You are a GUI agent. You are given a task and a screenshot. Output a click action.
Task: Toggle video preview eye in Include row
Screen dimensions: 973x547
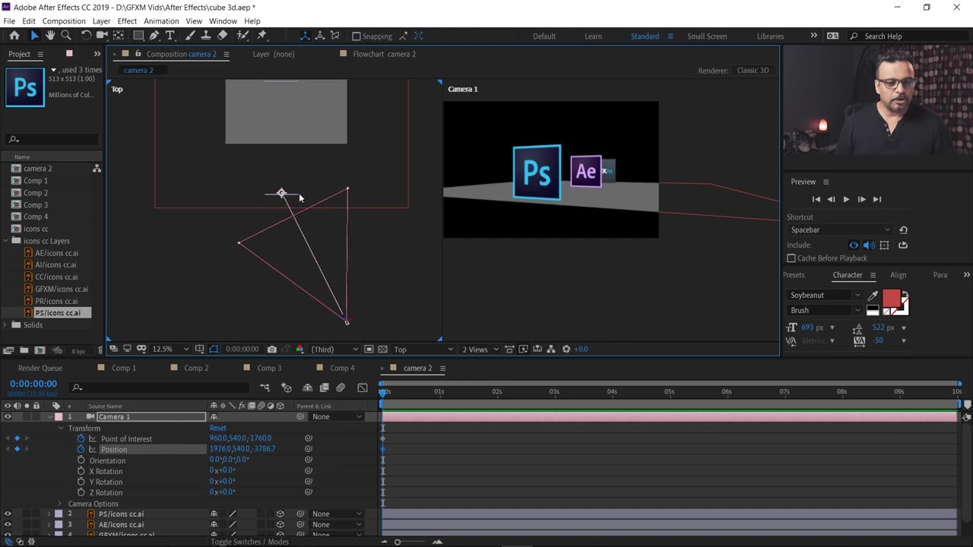[854, 245]
